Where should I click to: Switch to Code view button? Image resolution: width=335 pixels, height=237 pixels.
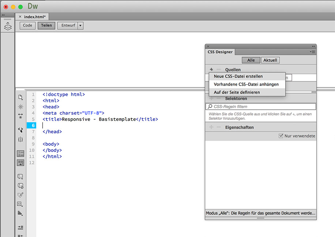27,26
